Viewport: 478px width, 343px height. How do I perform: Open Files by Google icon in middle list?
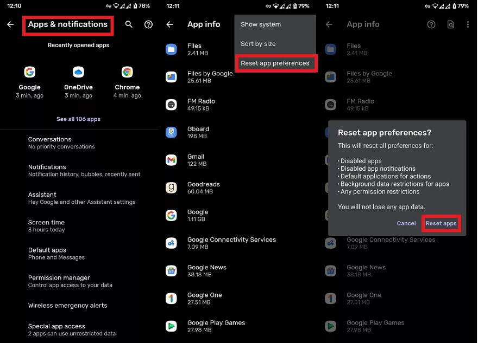(171, 77)
